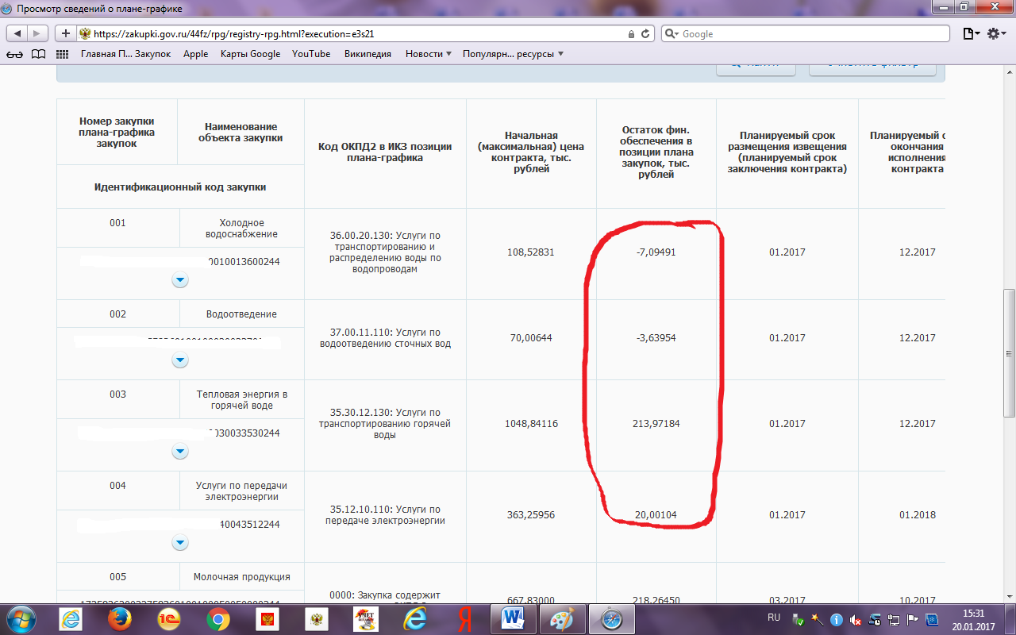Expand details for purchase 001 row
This screenshot has width=1016, height=635.
[180, 280]
